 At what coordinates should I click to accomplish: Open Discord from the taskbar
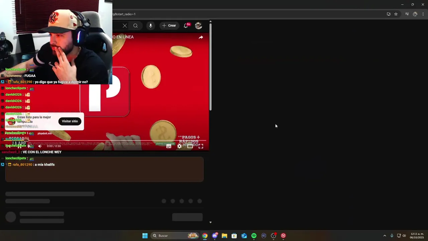[x=215, y=236]
